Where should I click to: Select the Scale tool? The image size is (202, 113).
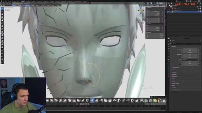click(x=2, y=56)
